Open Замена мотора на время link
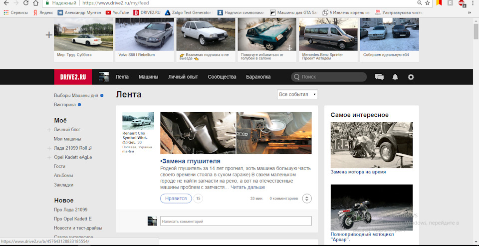The width and height of the screenshot is (479, 246). coord(358,172)
